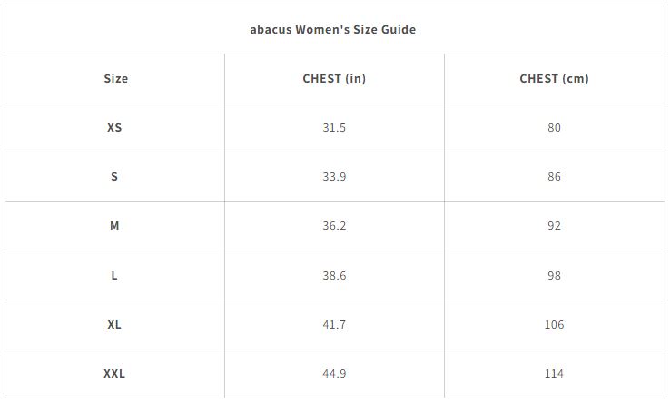Select the 41.7 inch chest cell

[x=334, y=324]
